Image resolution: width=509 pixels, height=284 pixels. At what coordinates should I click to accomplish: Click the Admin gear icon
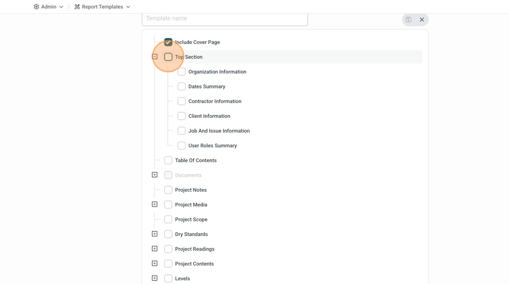[36, 7]
